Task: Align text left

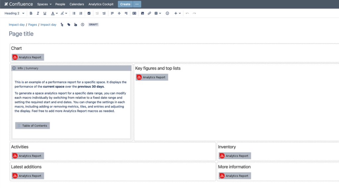Action: (x=112, y=13)
